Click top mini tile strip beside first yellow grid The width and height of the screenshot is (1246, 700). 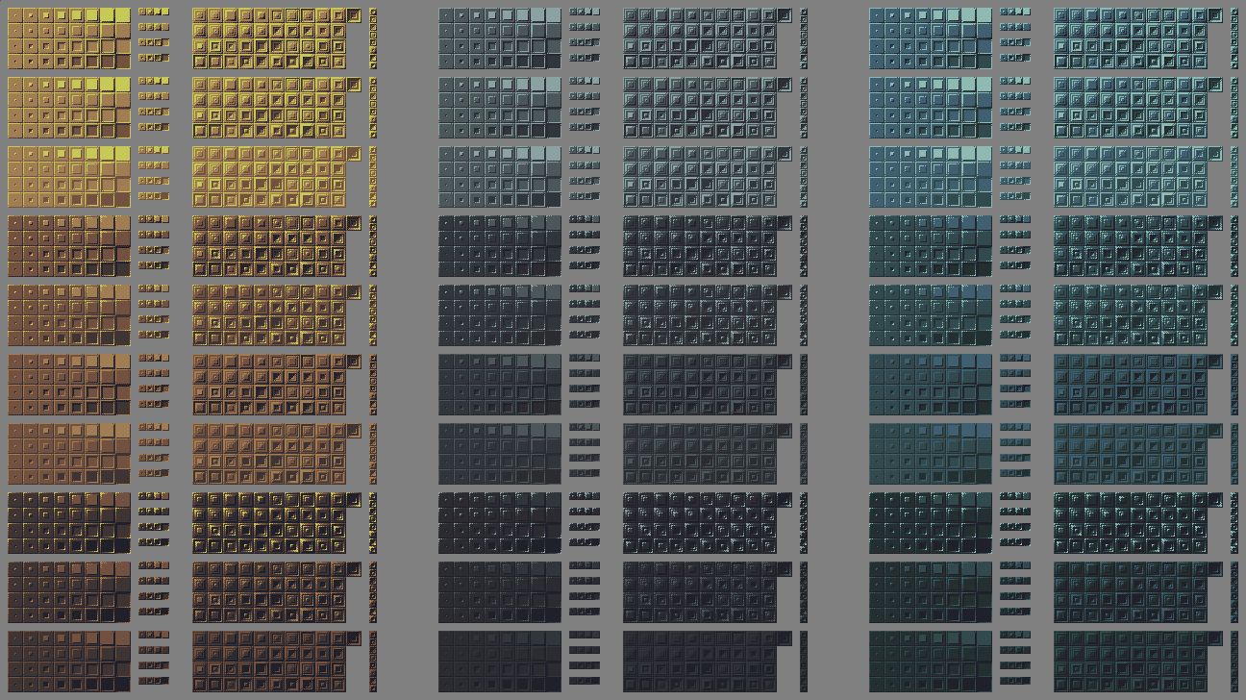pyautogui.click(x=153, y=12)
